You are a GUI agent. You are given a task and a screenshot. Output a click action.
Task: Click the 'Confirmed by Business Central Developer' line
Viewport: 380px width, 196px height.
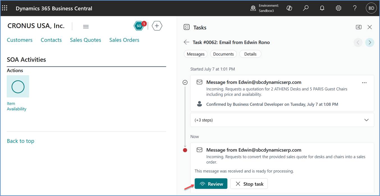[272, 104]
